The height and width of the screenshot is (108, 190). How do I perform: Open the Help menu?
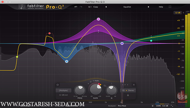161,6
